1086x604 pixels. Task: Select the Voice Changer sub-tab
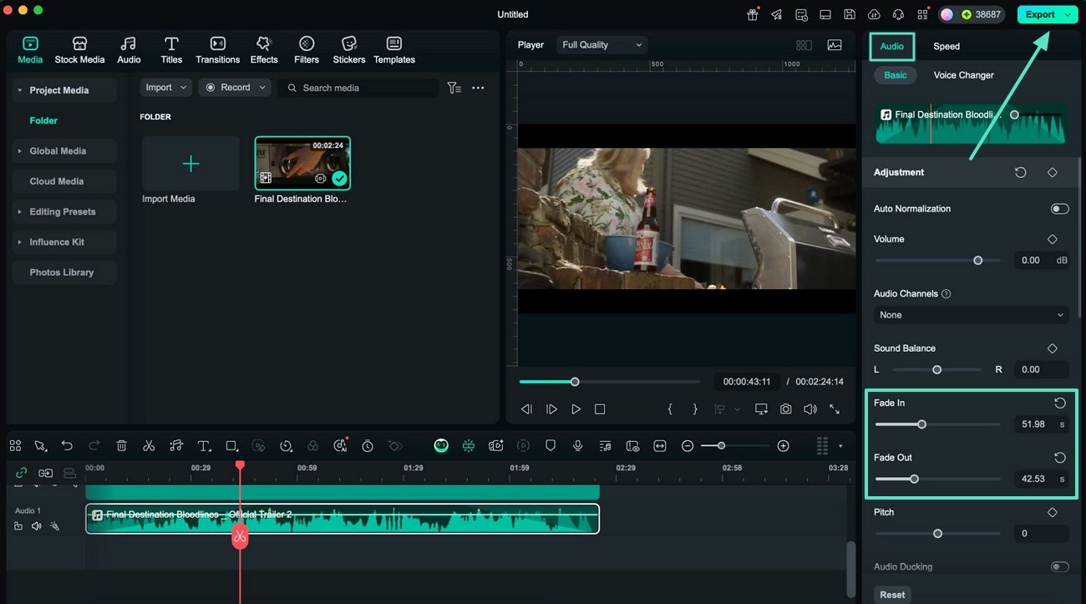coord(963,75)
